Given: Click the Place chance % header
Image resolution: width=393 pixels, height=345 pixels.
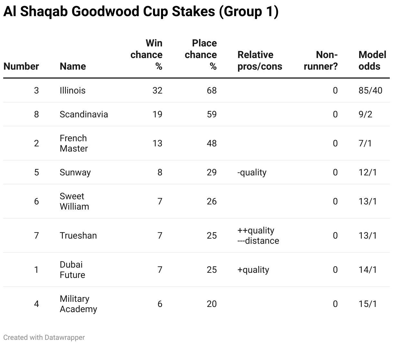Looking at the screenshot, I should tap(201, 55).
